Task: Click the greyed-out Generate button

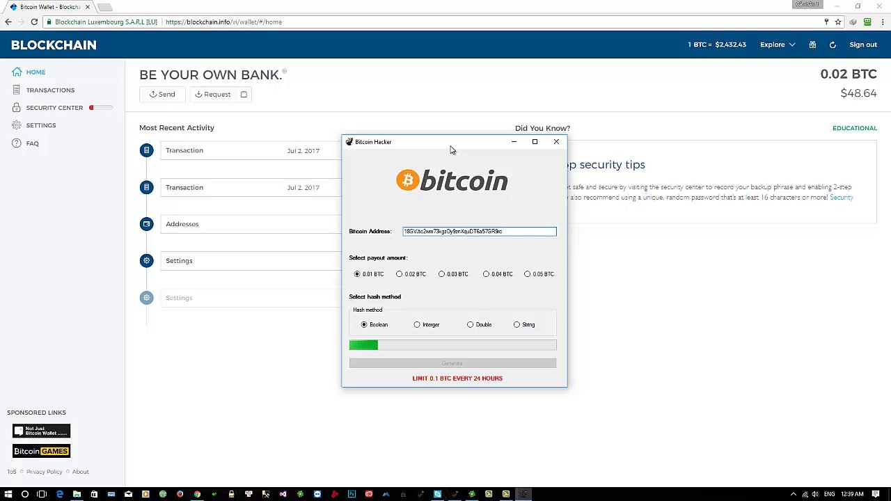Action: pyautogui.click(x=452, y=363)
